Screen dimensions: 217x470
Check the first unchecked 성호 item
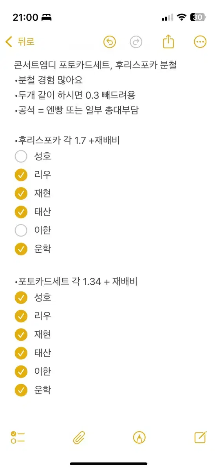point(21,156)
